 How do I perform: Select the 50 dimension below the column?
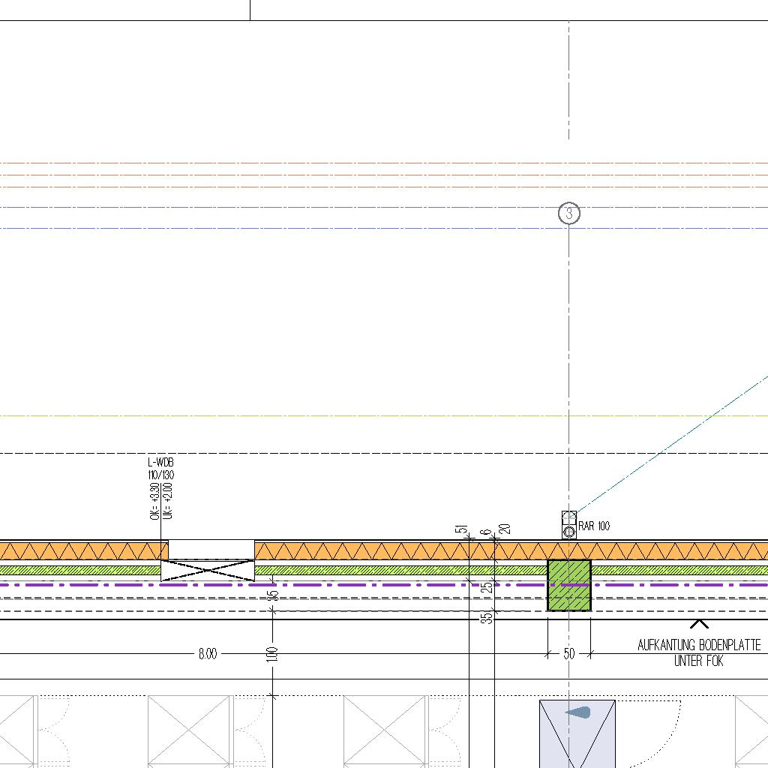pyautogui.click(x=569, y=654)
